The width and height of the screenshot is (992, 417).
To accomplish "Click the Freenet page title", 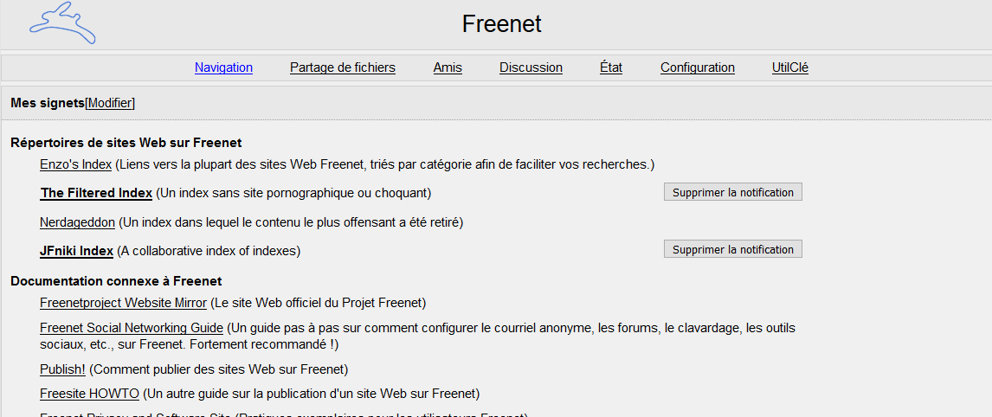I will 502,24.
